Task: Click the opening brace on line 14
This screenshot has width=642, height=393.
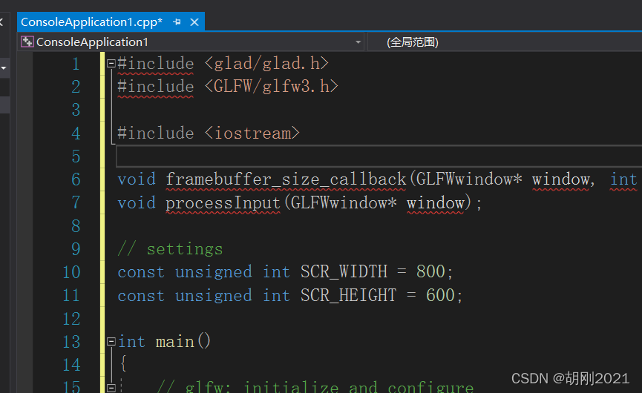Action: [x=123, y=364]
